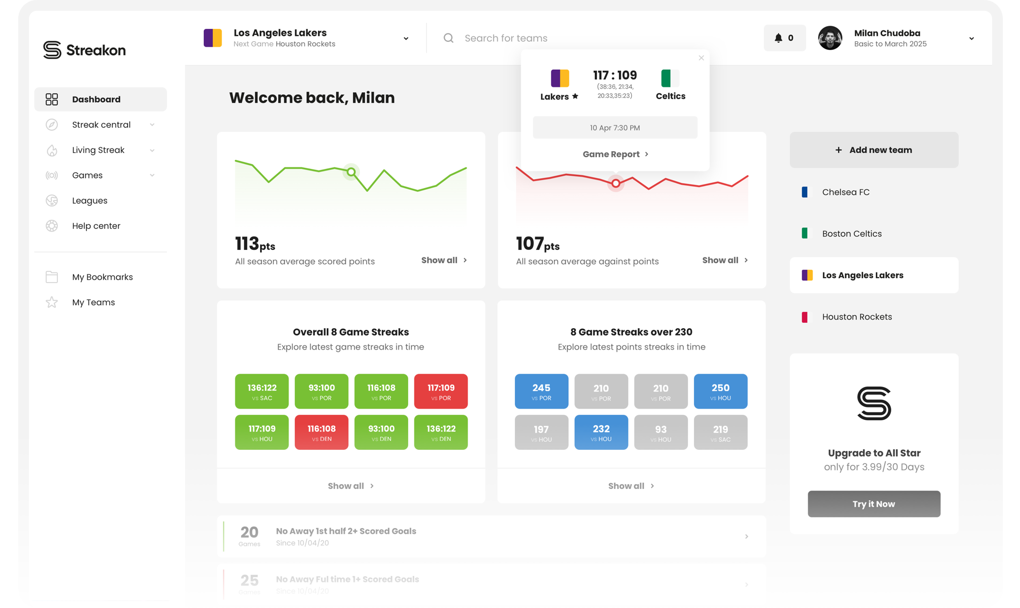Viewport: 1020px width, 608px height.
Task: Click the red chart data point marker
Action: (x=616, y=183)
